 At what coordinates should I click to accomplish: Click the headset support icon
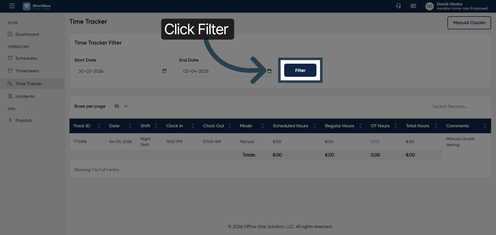click(398, 6)
